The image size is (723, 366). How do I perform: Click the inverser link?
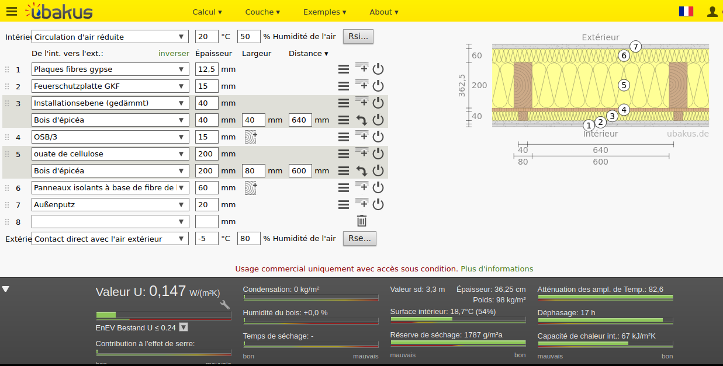(x=174, y=53)
